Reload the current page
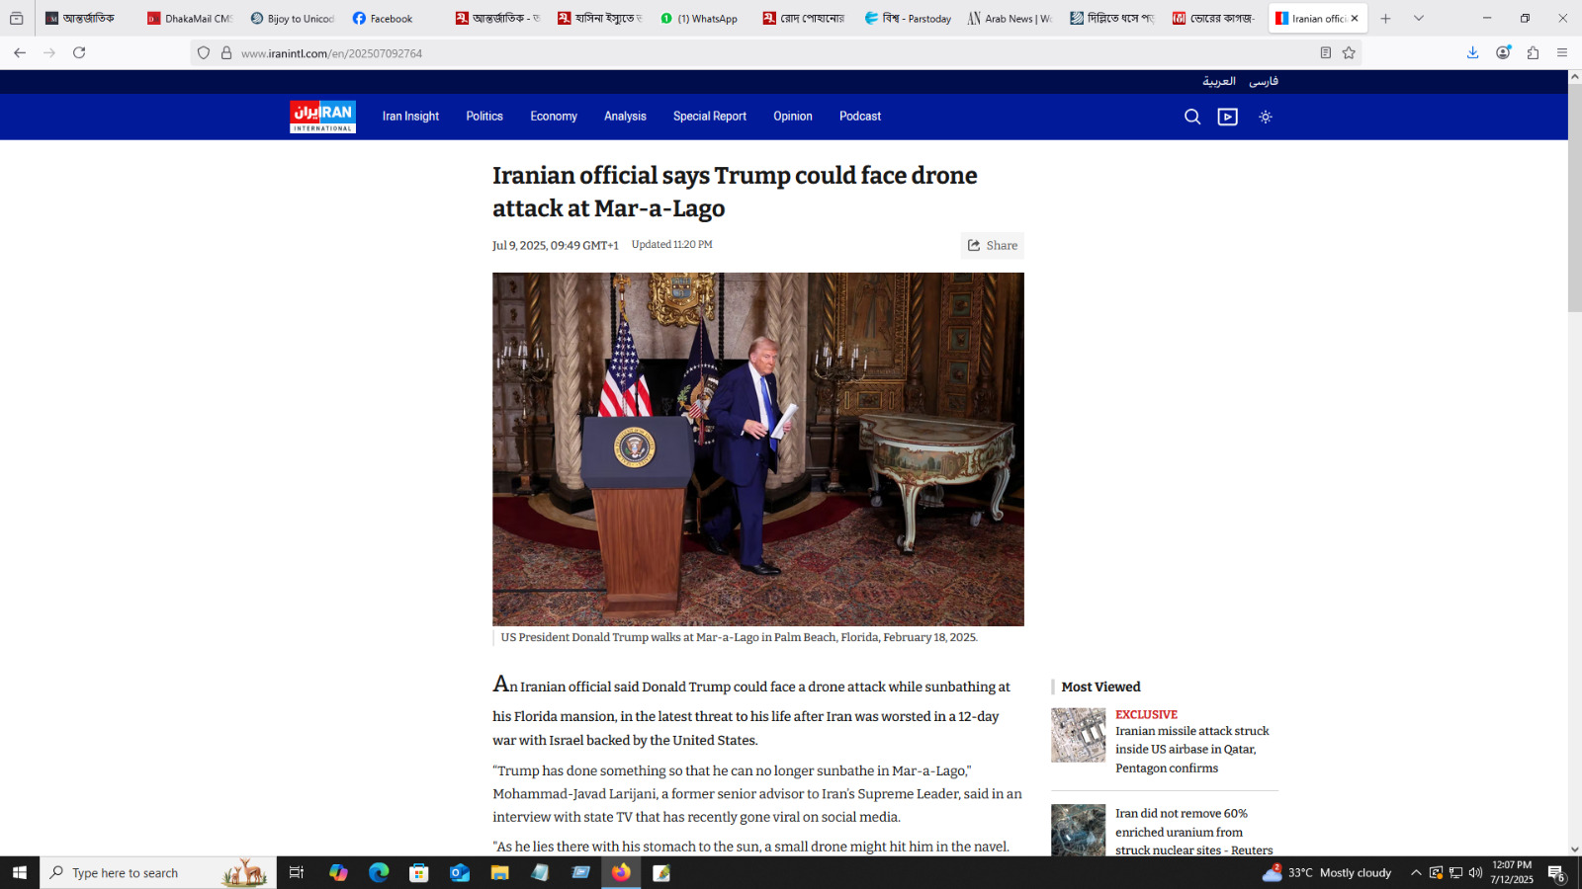This screenshot has height=889, width=1582. tap(79, 53)
